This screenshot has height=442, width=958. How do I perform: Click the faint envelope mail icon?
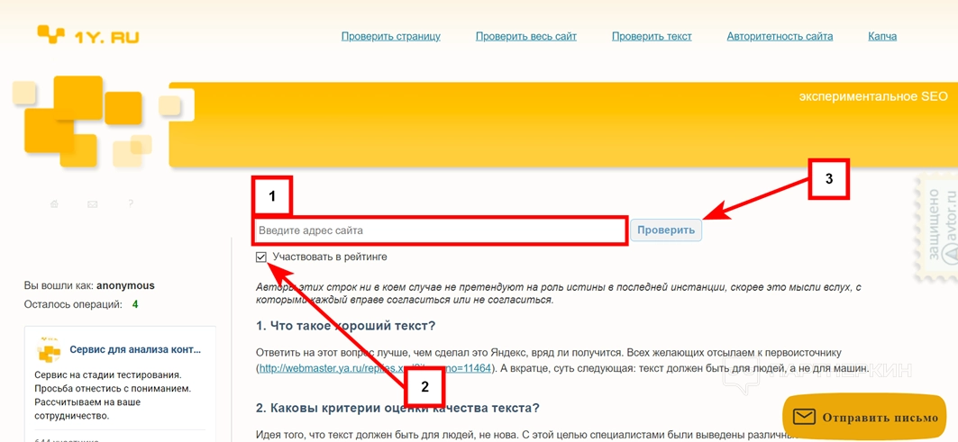(92, 204)
